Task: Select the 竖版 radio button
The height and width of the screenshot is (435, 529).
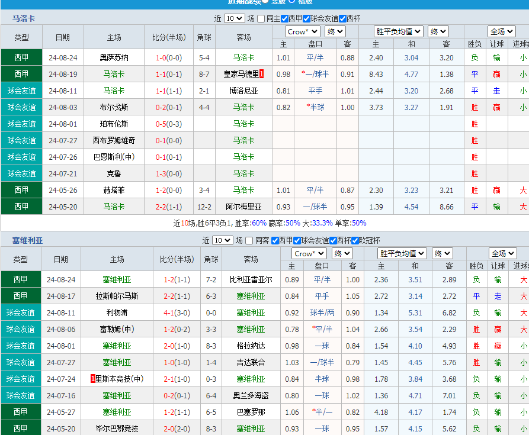Action: click(x=265, y=2)
